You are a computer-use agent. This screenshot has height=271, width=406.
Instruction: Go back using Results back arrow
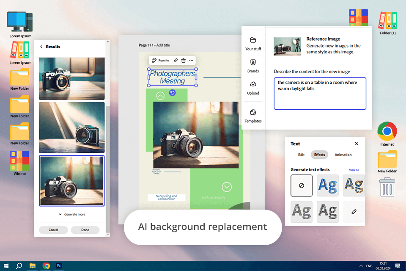coord(41,47)
